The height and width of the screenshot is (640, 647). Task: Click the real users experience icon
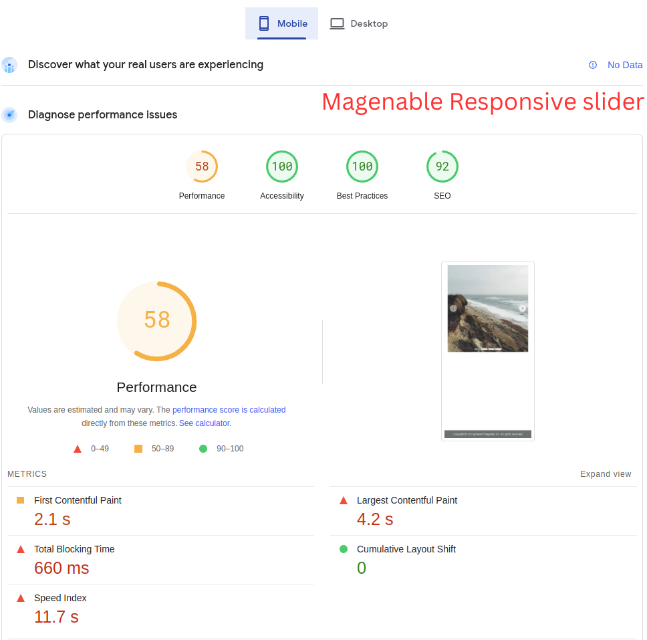[9, 66]
